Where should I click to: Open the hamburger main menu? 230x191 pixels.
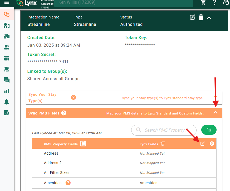pyautogui.click(x=6, y=2)
